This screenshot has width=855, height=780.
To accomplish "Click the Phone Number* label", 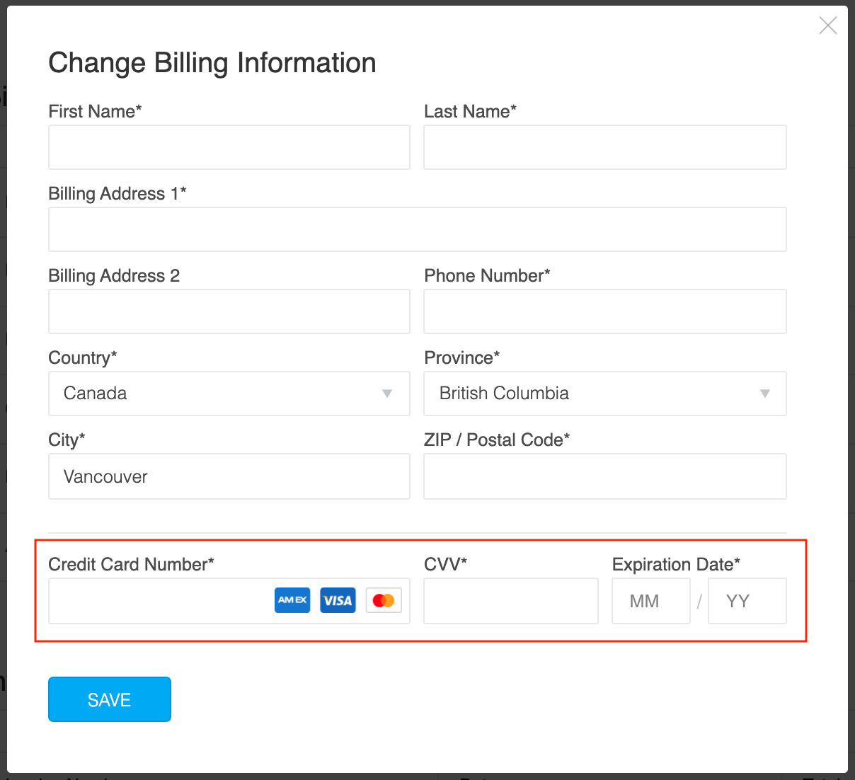I will 487,275.
